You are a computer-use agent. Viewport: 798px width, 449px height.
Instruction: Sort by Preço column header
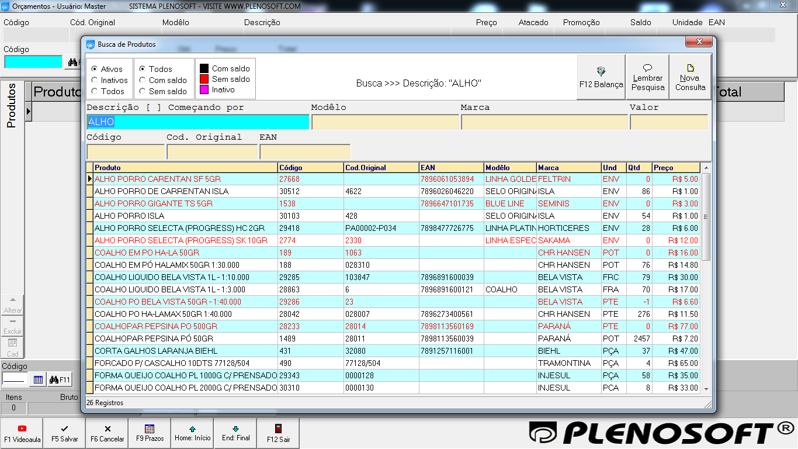(x=676, y=168)
